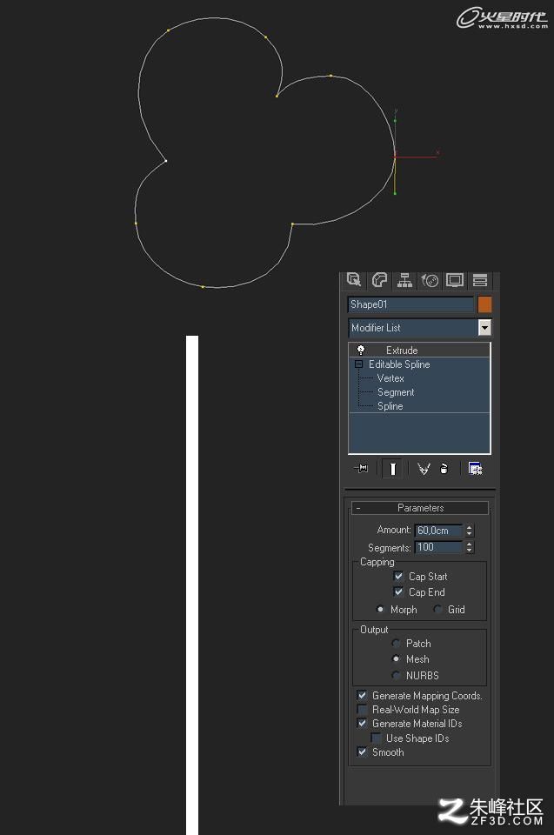Open the orange object color swatch
The width and height of the screenshot is (554, 835).
pyautogui.click(x=484, y=304)
